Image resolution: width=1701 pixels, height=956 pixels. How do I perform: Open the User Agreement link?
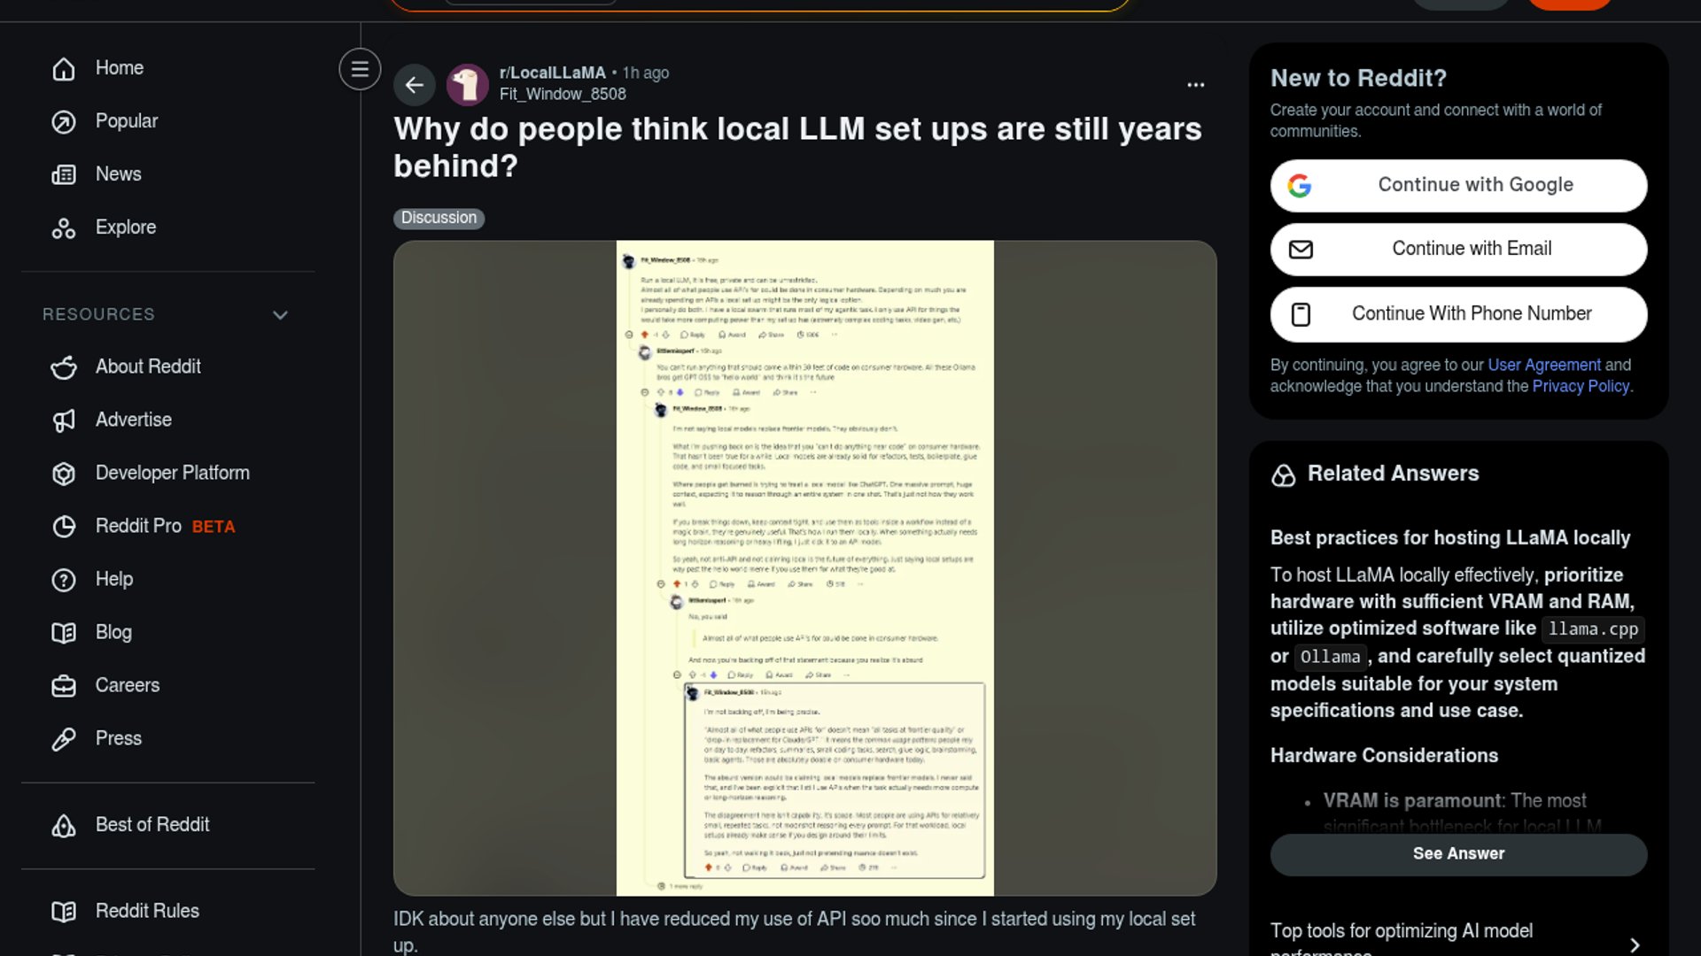point(1543,365)
